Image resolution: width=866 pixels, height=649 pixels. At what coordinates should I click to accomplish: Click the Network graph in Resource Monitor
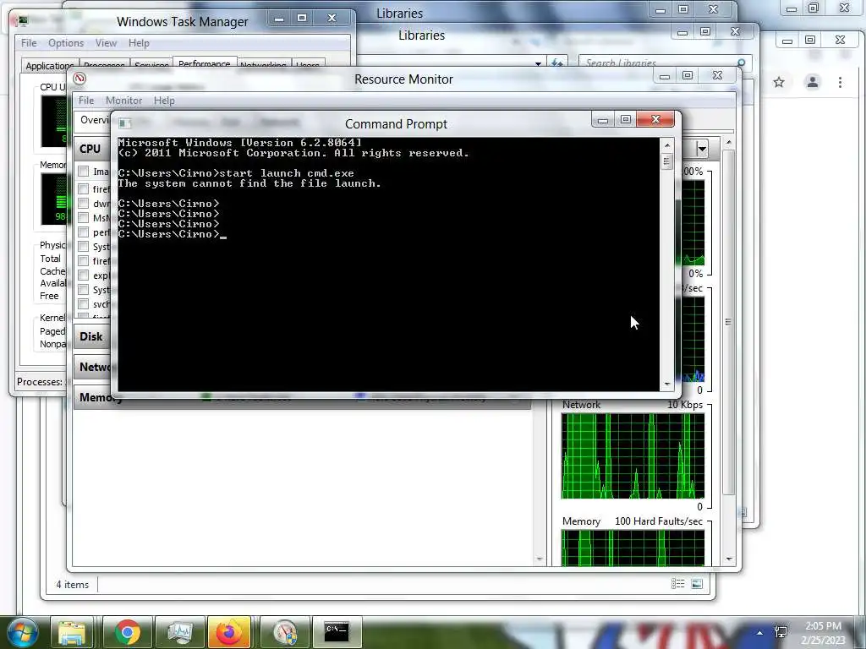[633, 455]
